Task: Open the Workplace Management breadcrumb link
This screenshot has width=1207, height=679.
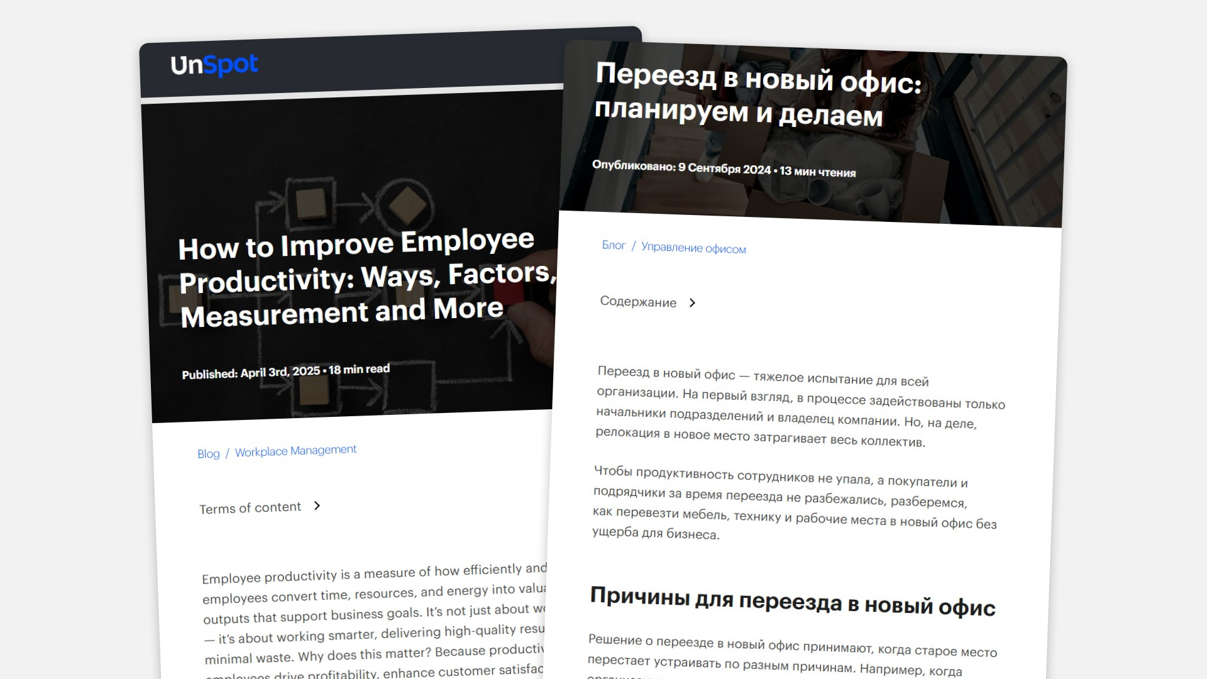Action: point(295,451)
